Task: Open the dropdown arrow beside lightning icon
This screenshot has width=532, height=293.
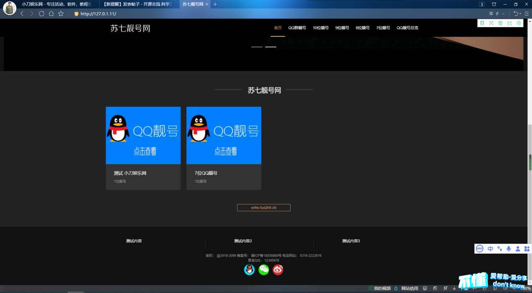Action: tap(504, 14)
